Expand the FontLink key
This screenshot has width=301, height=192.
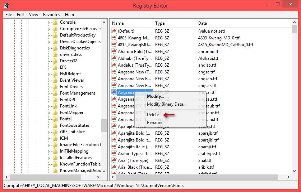click(49, 106)
